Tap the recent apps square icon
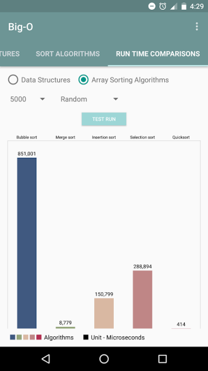The width and height of the screenshot is (208, 371). click(x=162, y=359)
